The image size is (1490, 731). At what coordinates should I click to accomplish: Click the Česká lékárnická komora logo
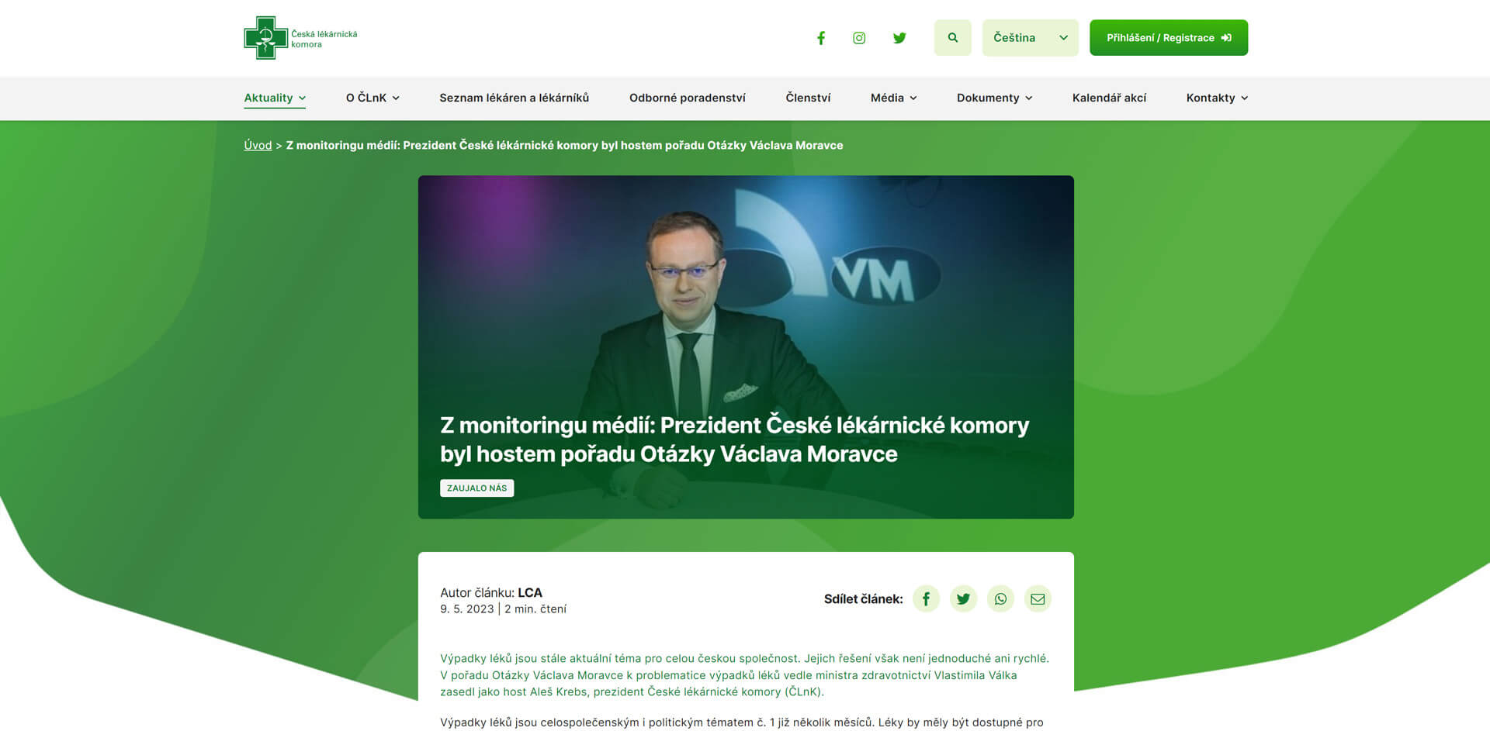(301, 38)
